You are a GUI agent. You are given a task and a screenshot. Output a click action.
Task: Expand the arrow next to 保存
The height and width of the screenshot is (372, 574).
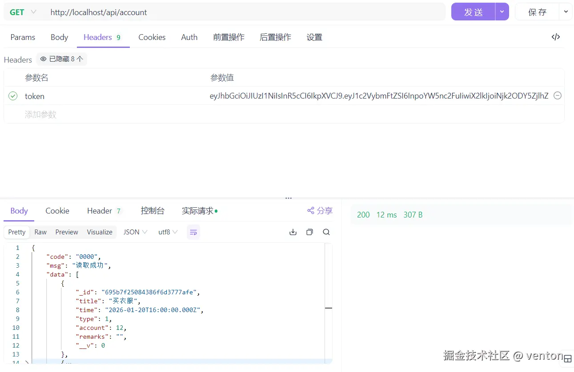click(x=566, y=12)
